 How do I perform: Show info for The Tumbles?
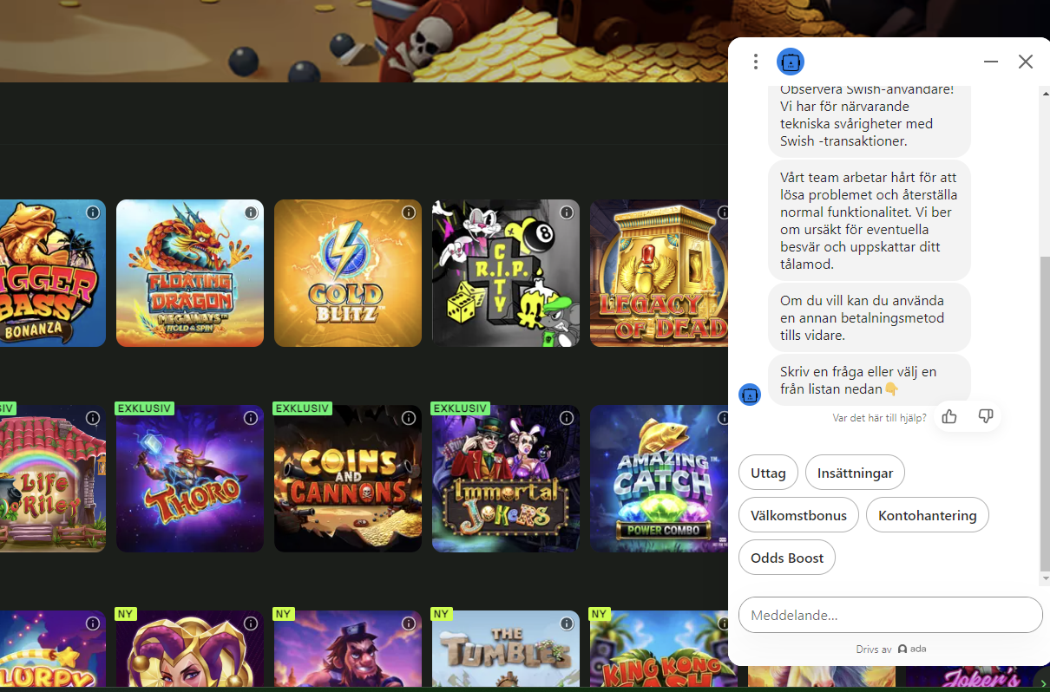pyautogui.click(x=567, y=623)
